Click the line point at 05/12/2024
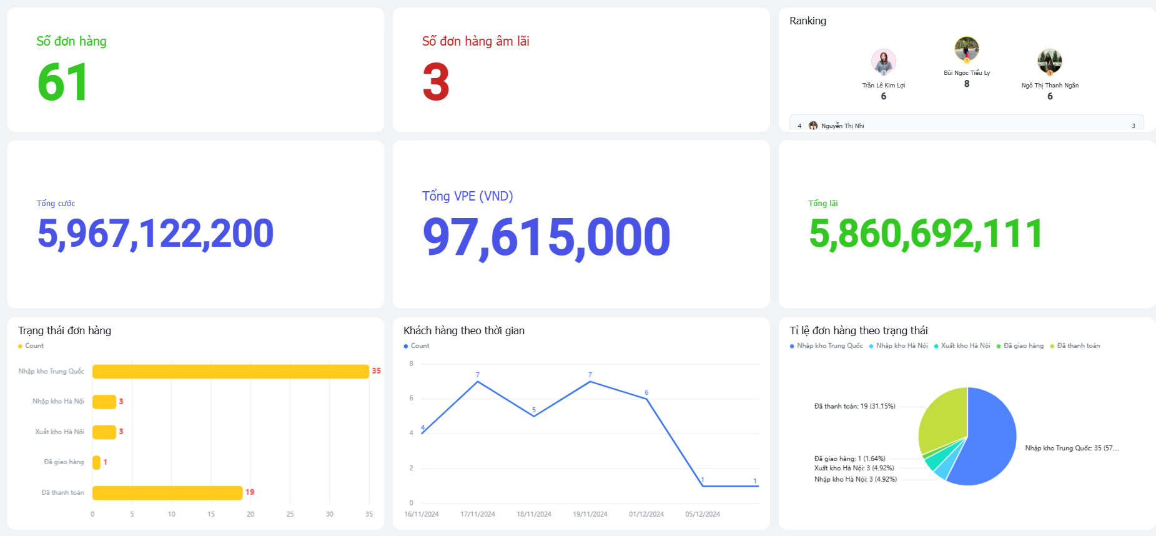This screenshot has width=1156, height=536. coord(703,486)
